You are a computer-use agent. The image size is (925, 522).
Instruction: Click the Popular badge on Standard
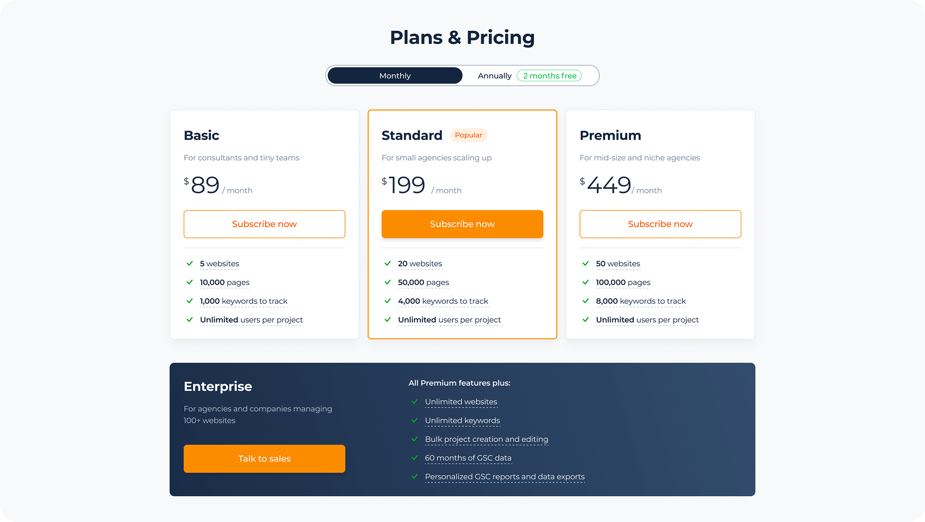[x=468, y=135]
